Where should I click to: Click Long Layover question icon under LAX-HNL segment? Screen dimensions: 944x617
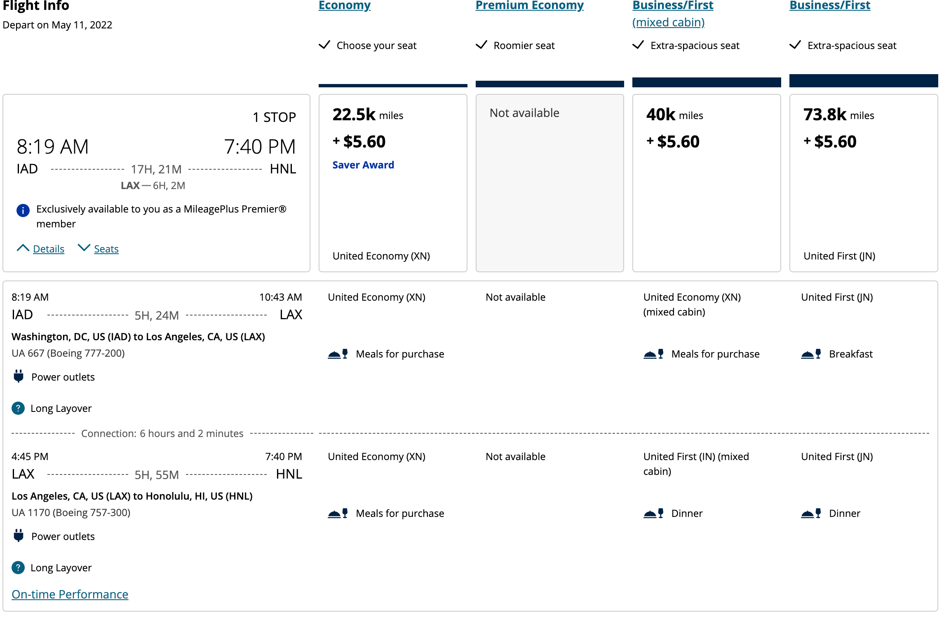pyautogui.click(x=18, y=568)
